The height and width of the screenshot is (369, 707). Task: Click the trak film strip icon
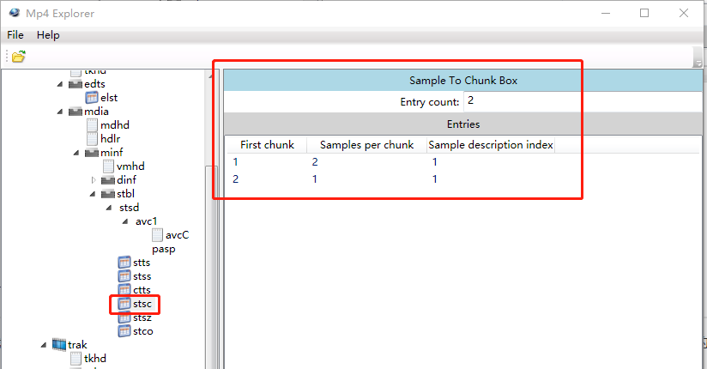click(59, 345)
